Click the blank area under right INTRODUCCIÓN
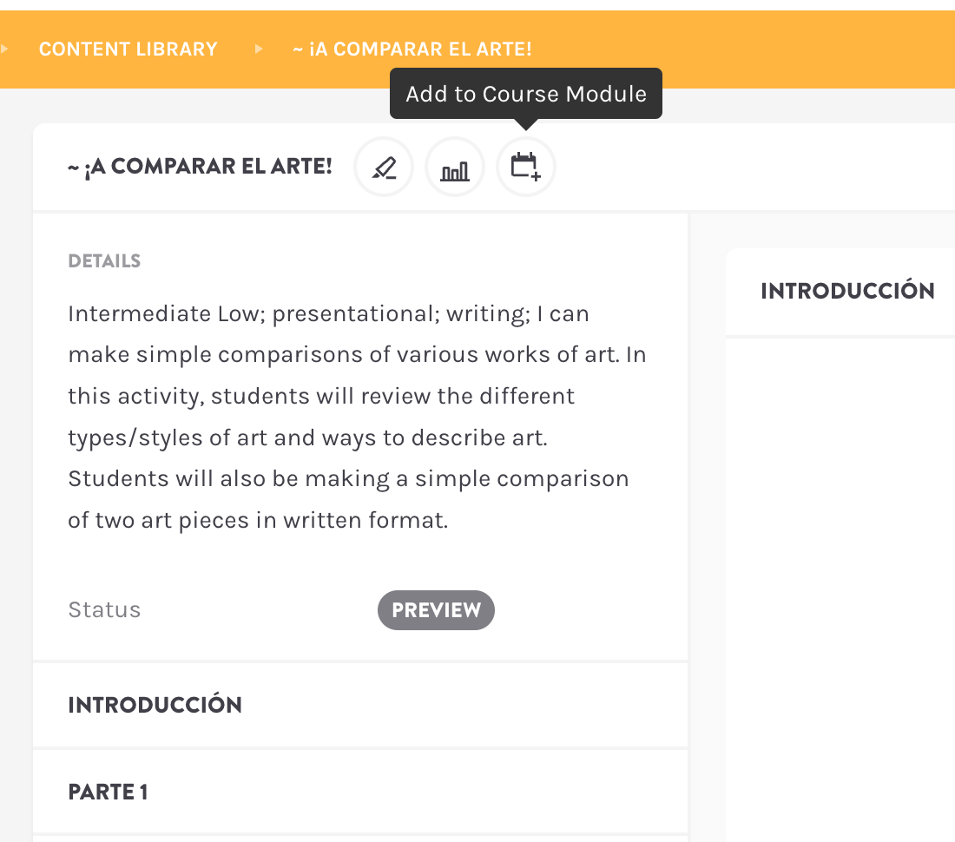 840,564
